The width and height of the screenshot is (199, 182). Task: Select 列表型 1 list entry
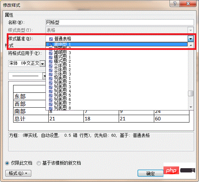click(x=117, y=78)
